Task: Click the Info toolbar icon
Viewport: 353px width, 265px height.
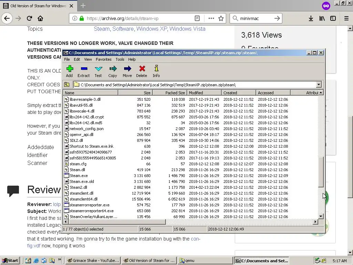Action: tap(156, 71)
